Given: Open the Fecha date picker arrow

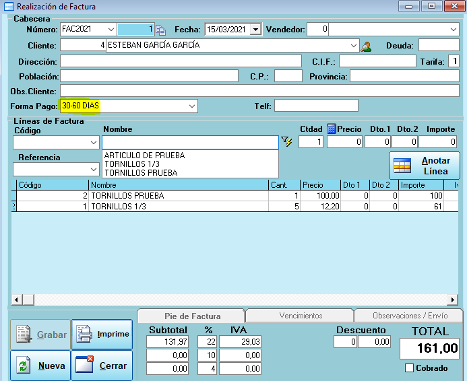Looking at the screenshot, I should (255, 30).
